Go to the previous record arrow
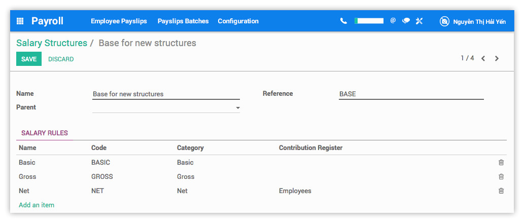Image resolution: width=524 pixels, height=223 pixels. 483,59
